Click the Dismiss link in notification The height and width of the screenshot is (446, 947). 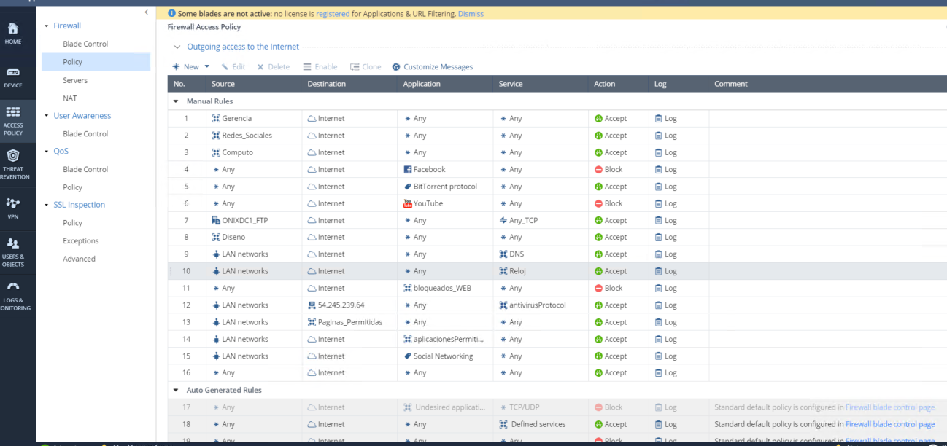471,14
